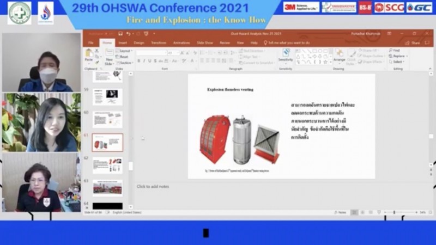Select slide 62 thumbnail in slide panel
The image size is (436, 245).
point(107,165)
